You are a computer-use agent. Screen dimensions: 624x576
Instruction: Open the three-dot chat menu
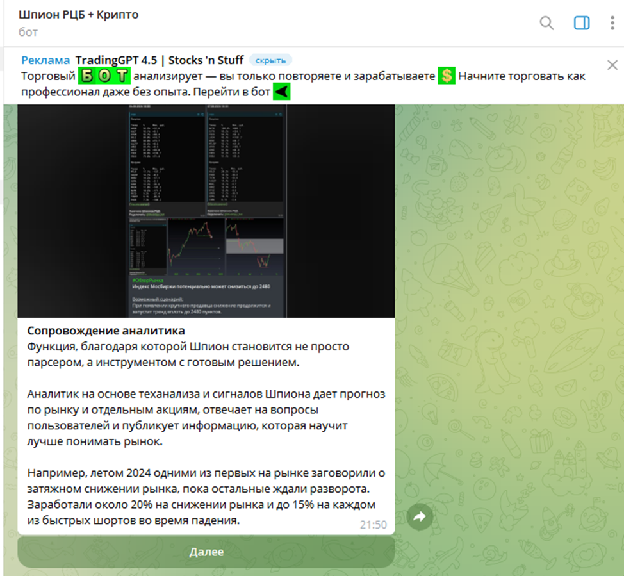tap(612, 23)
